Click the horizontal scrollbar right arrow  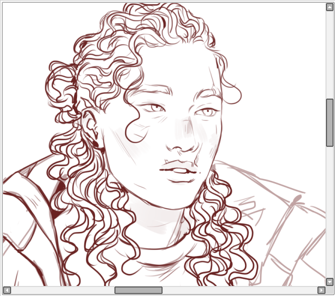321,290
